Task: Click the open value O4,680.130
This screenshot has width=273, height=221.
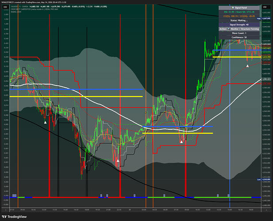Action: click(34, 7)
